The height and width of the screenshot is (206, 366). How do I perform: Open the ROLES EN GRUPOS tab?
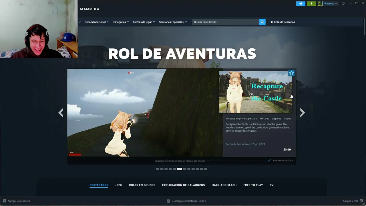click(x=142, y=185)
